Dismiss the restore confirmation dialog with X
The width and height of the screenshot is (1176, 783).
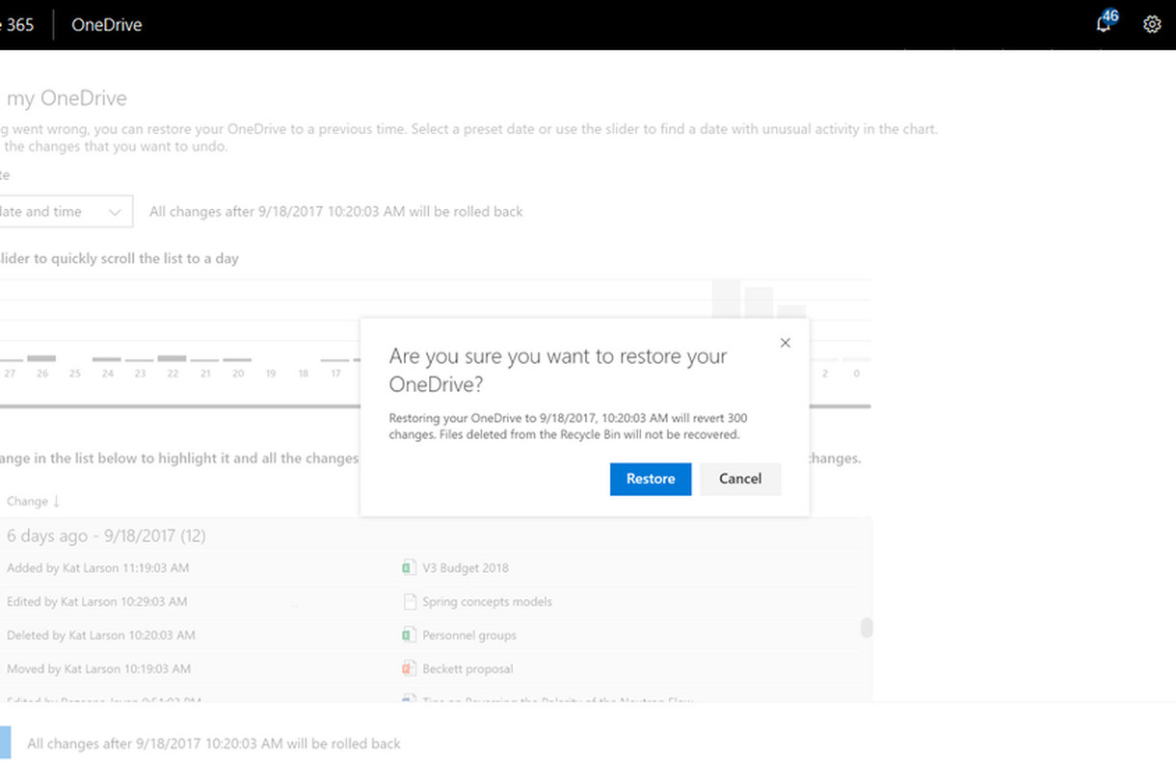(x=785, y=342)
